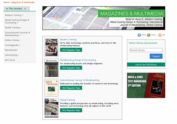Go to AFS Store in the sidebar
The height and width of the screenshot is (124, 177).
tap(10, 60)
